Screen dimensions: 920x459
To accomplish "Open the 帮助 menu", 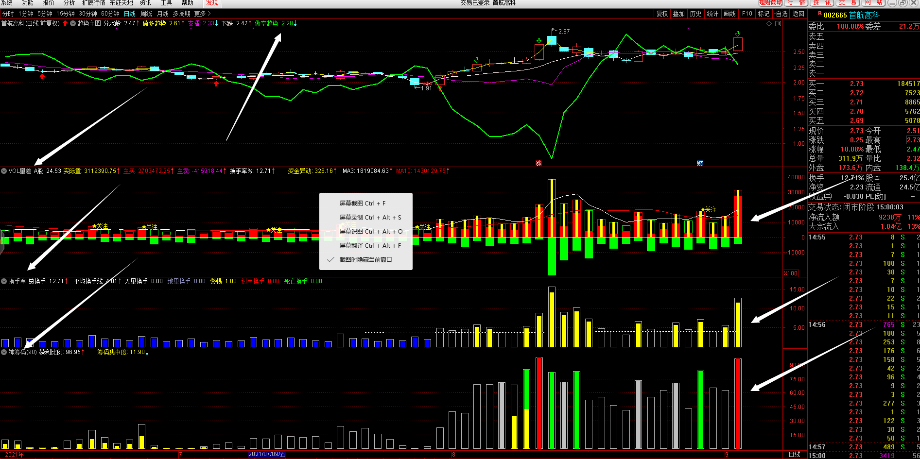I will point(188,3).
